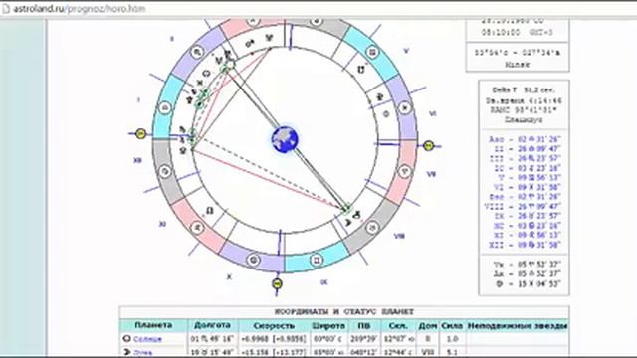
Task: Click the Планета column header
Action: pyautogui.click(x=153, y=325)
